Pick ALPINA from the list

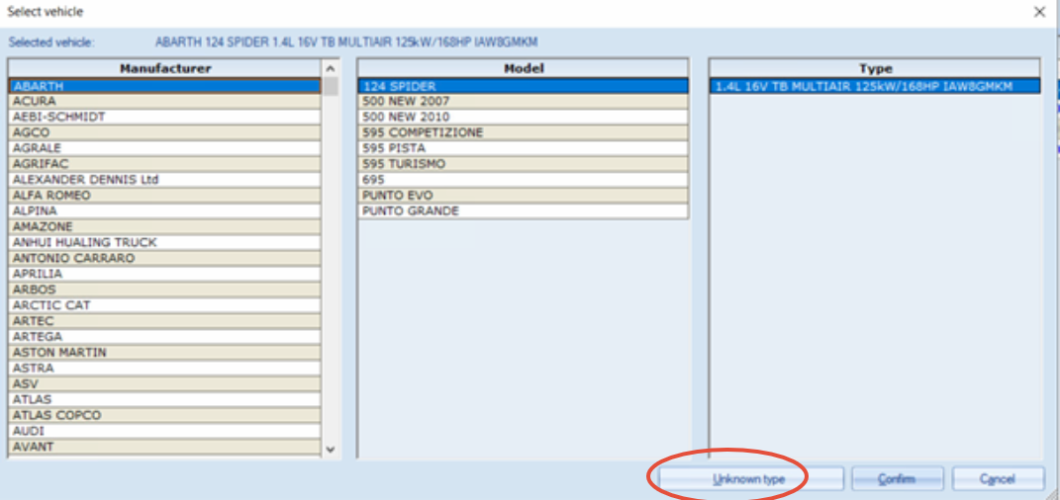165,210
